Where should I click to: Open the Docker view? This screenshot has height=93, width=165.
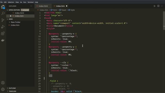[x=3, y=40]
